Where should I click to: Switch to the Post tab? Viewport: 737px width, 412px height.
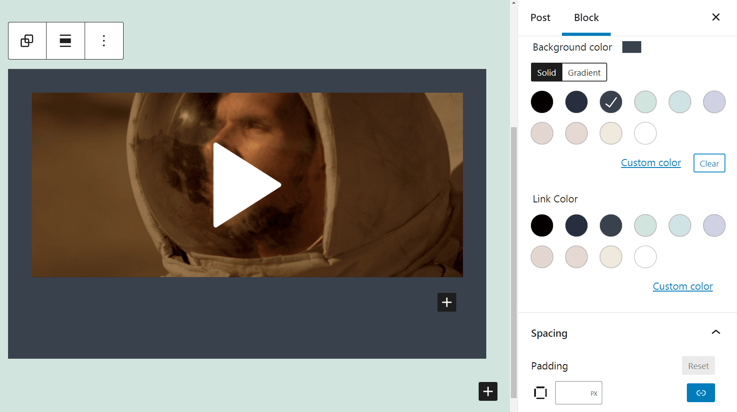click(540, 17)
